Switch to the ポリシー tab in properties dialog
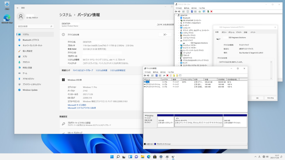This screenshot has width=285, height=160. tap(224, 32)
